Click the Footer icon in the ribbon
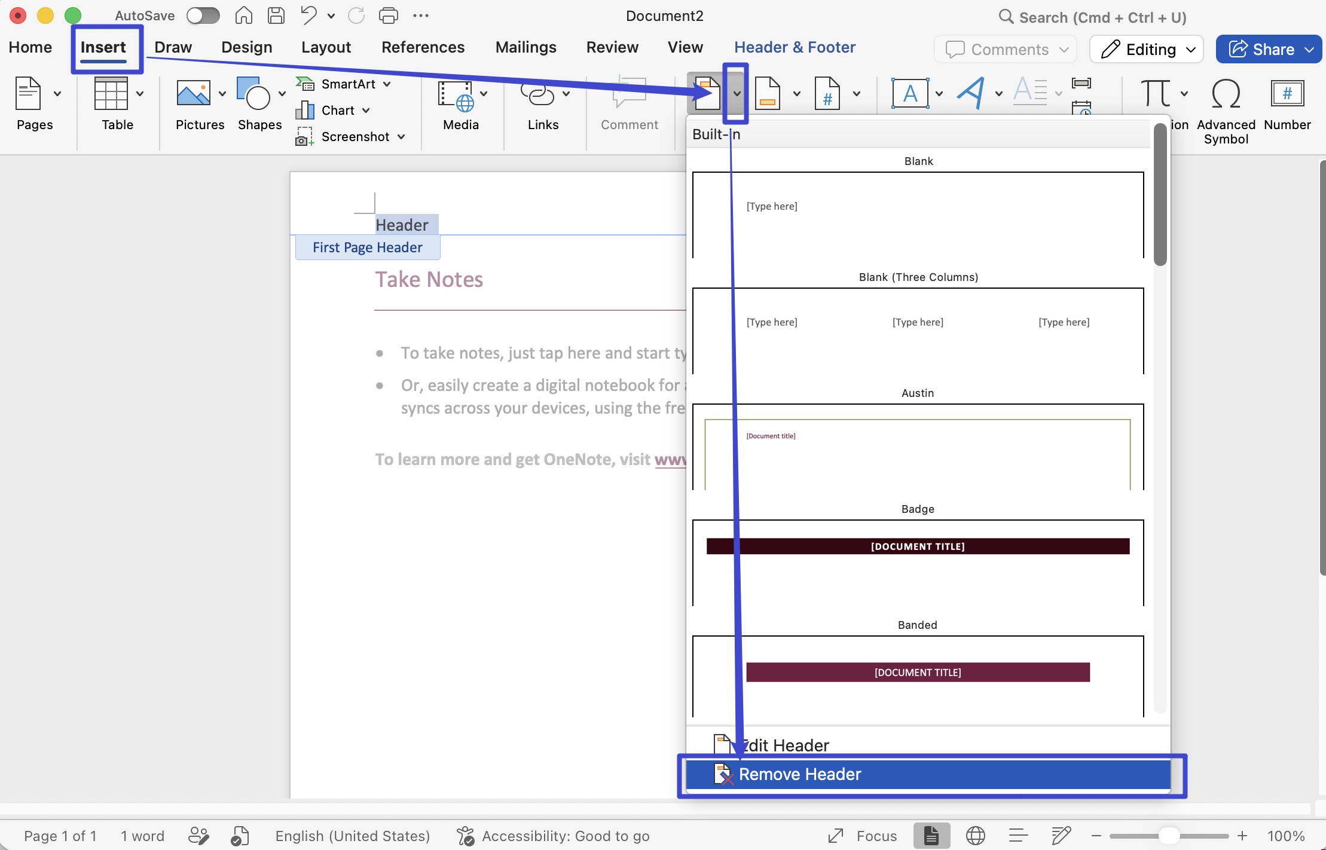The width and height of the screenshot is (1326, 850). [768, 94]
